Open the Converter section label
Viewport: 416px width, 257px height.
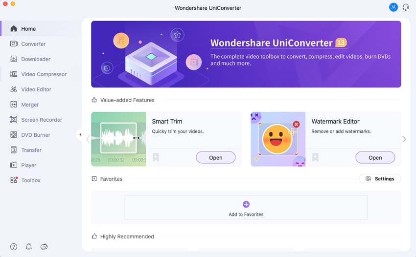point(33,43)
